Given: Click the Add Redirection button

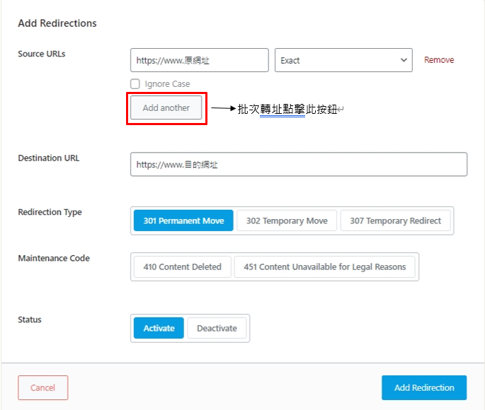Looking at the screenshot, I should click(x=424, y=388).
